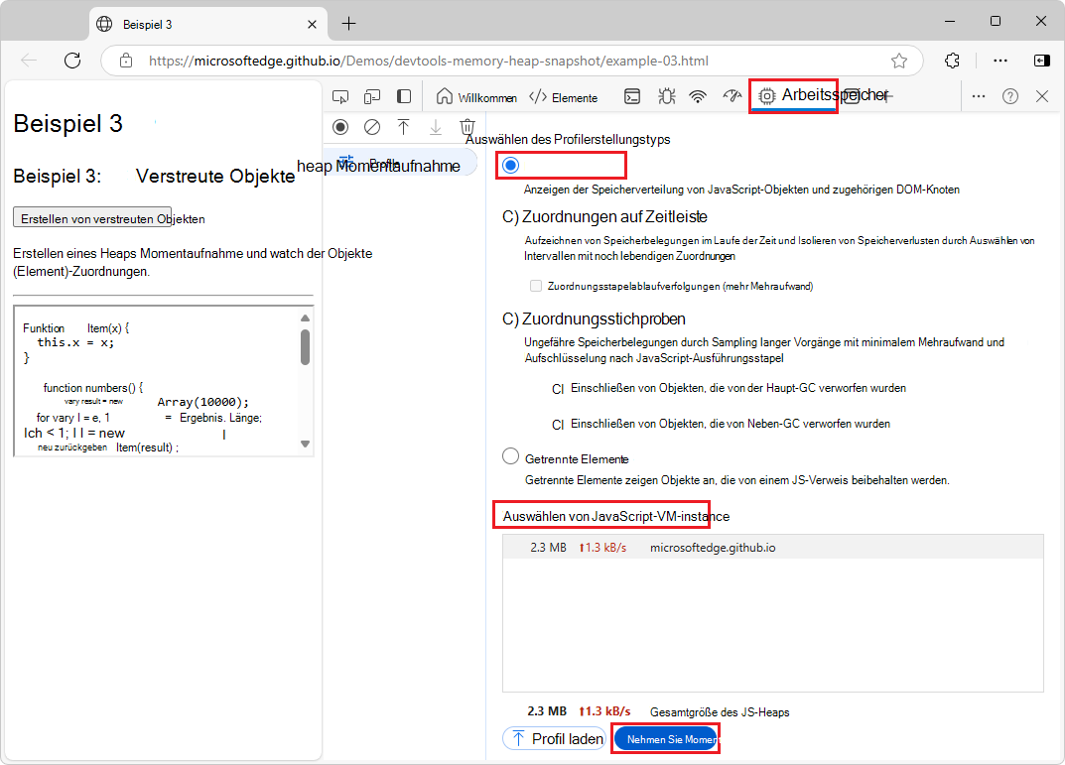
Task: Select the Getrennte Elemente radio button
Action: (510, 455)
